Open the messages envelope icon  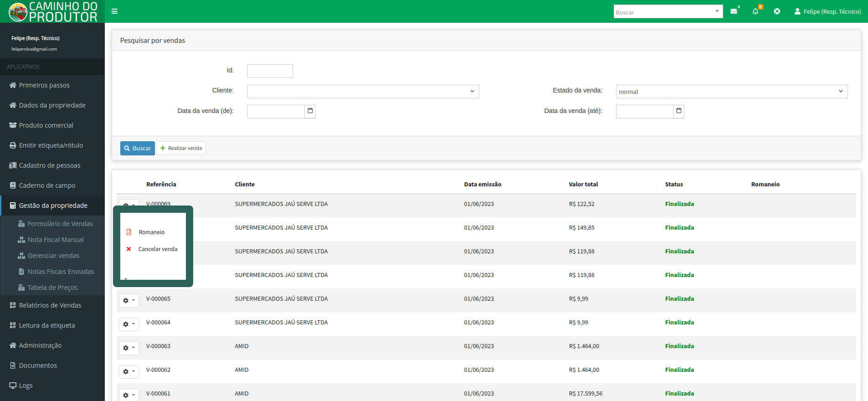pos(734,11)
